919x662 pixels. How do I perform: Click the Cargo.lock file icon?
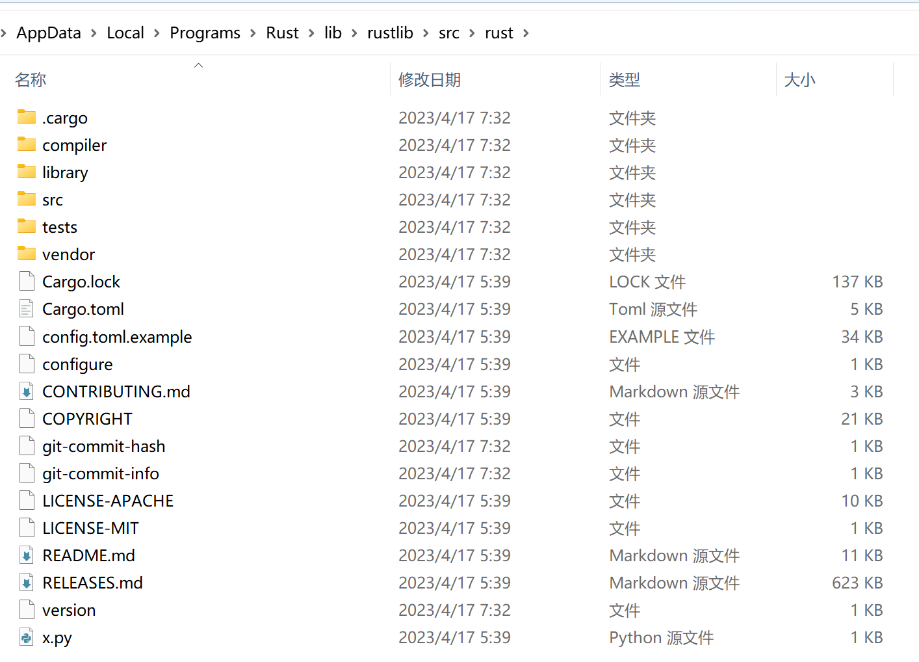[x=27, y=282]
